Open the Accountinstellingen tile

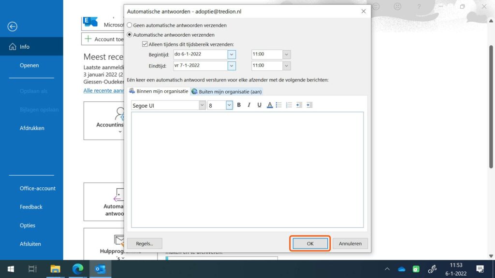coord(104,121)
